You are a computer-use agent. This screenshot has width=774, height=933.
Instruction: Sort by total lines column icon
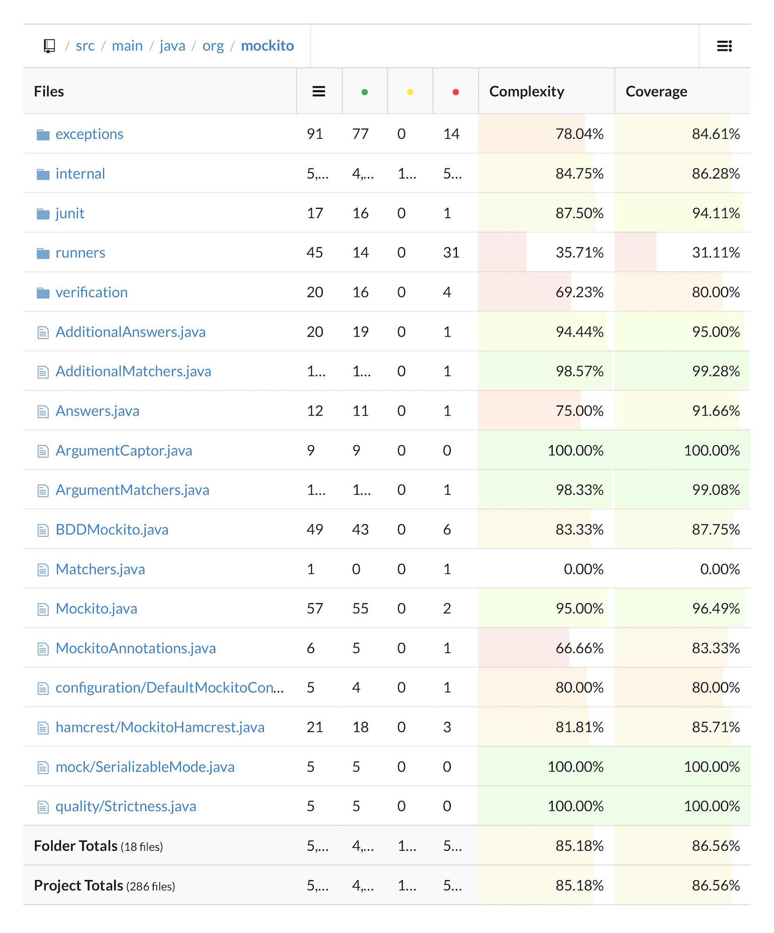coord(318,91)
